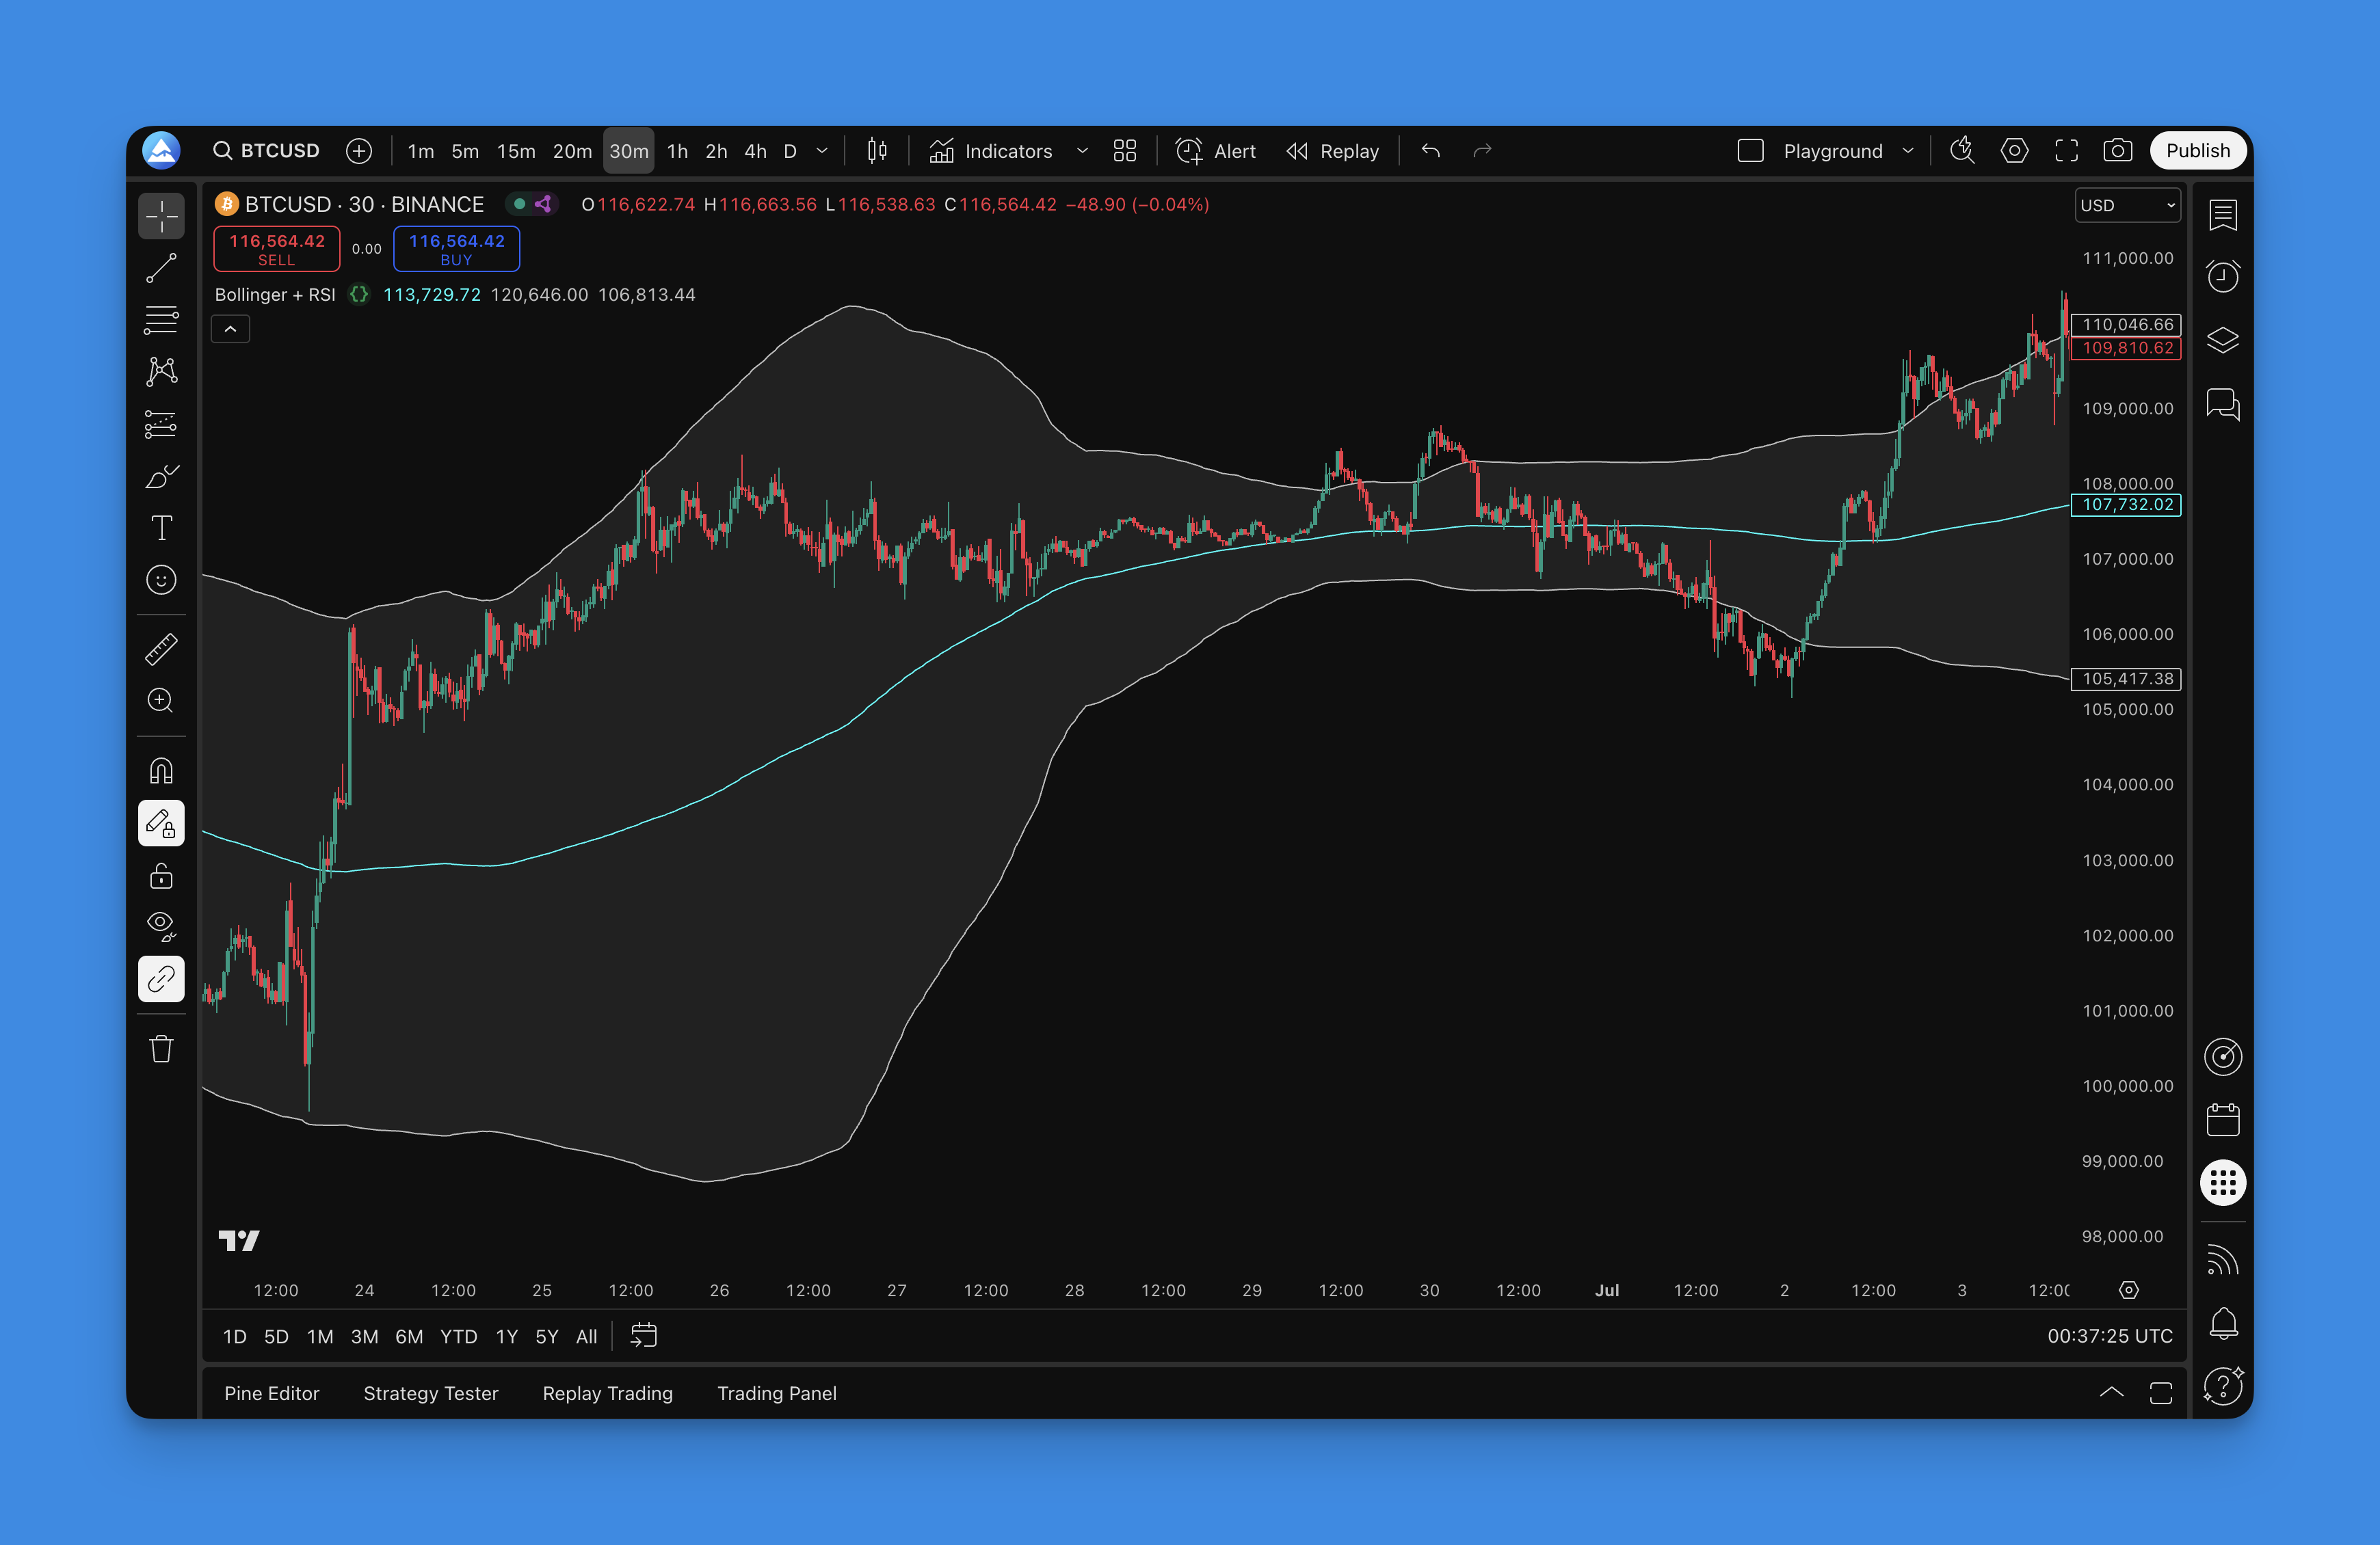
Task: Toggle stay in drawing mode
Action: point(161,824)
